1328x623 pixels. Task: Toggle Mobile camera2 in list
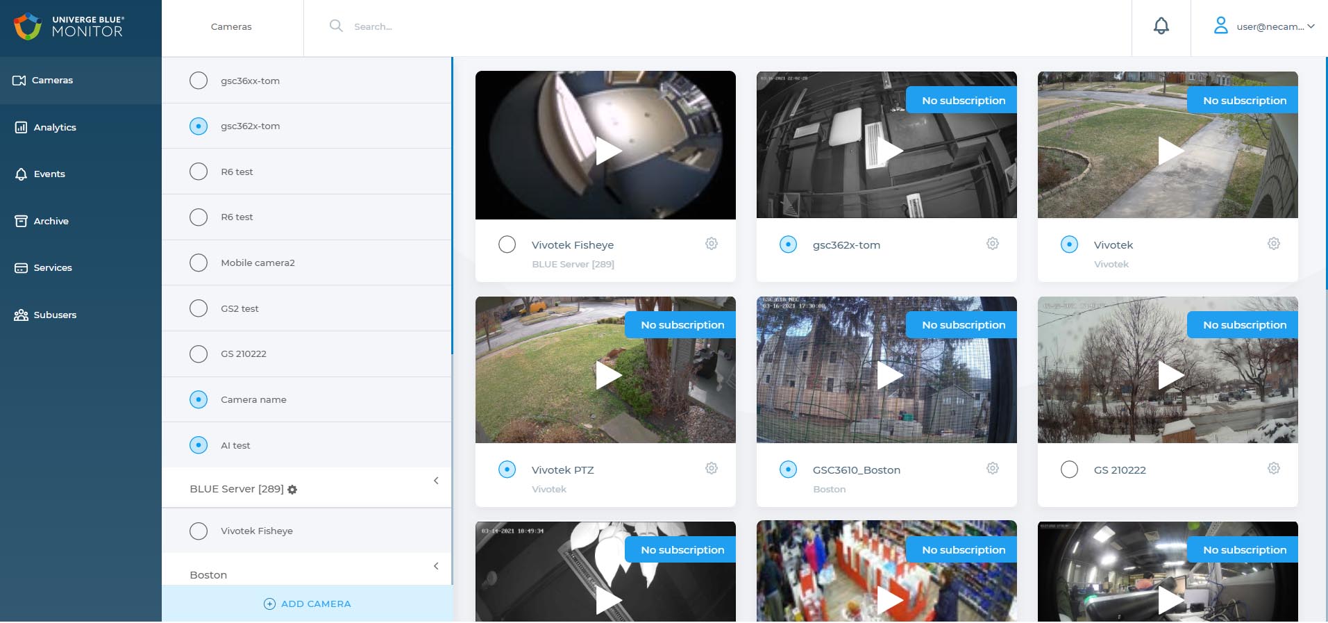point(199,263)
